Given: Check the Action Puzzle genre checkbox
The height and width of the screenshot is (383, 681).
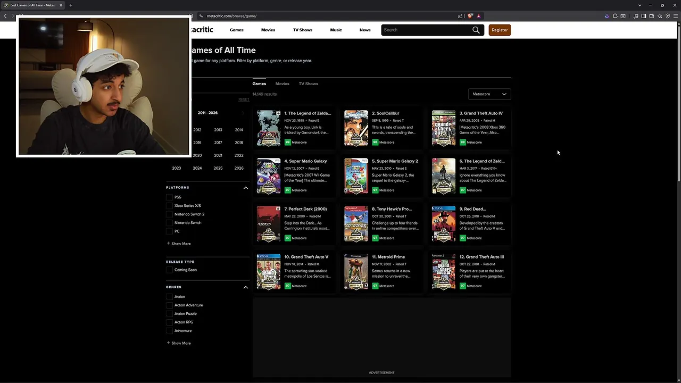Looking at the screenshot, I should pos(169,314).
